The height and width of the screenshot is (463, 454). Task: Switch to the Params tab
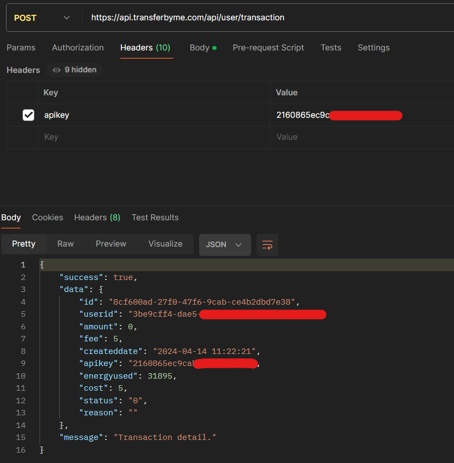tap(21, 48)
